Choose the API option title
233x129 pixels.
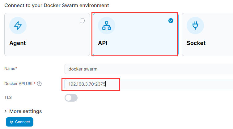click(x=103, y=43)
